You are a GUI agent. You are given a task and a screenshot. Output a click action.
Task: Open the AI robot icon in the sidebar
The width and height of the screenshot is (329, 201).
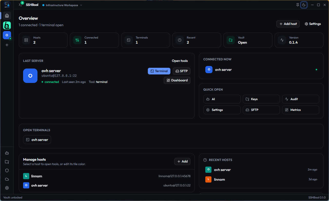click(7, 153)
